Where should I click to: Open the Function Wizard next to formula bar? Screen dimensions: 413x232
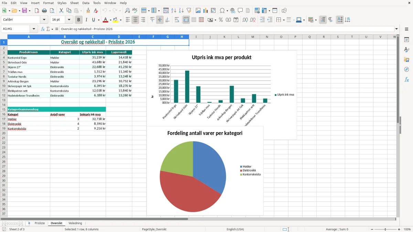[x=43, y=29]
